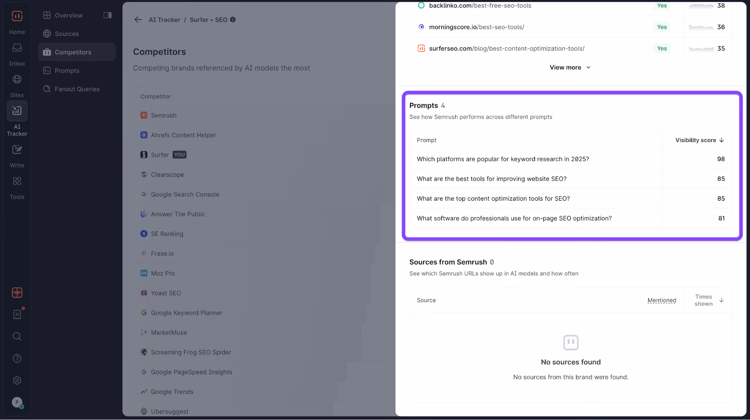Go back using the left arrow
The width and height of the screenshot is (750, 420).
(x=138, y=20)
